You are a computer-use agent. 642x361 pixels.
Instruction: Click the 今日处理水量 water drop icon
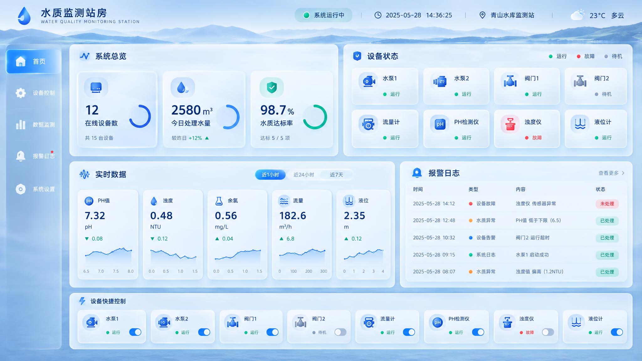pyautogui.click(x=182, y=87)
